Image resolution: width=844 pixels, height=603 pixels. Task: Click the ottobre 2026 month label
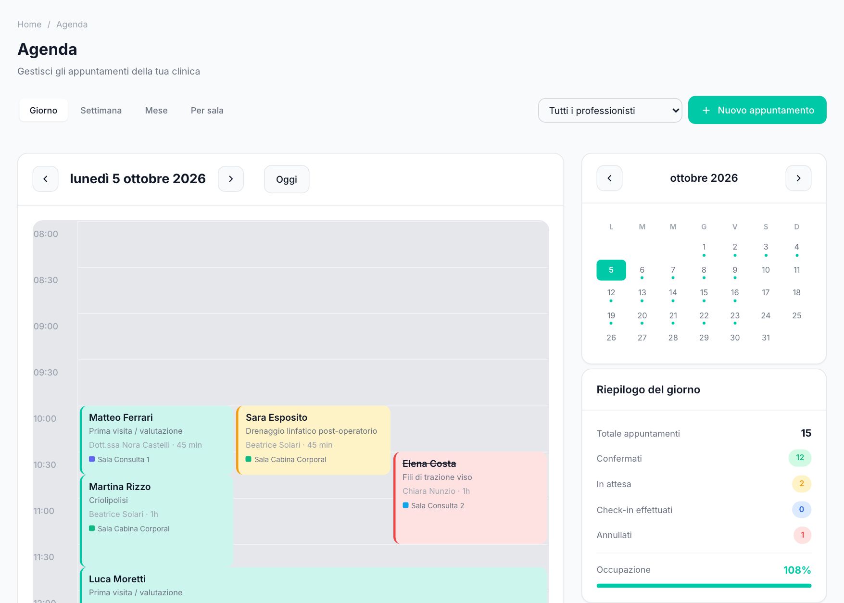pyautogui.click(x=704, y=178)
